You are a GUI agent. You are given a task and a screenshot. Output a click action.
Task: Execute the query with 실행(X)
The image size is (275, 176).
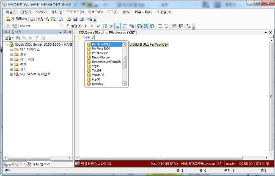tap(74, 26)
